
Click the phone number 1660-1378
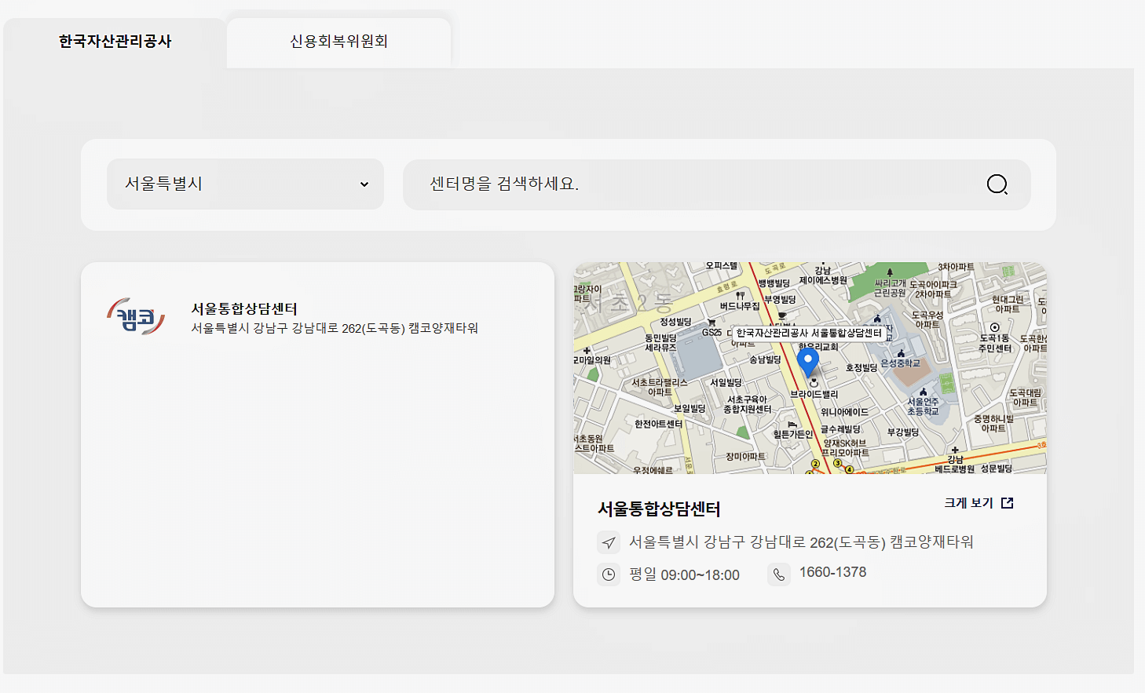[832, 572]
